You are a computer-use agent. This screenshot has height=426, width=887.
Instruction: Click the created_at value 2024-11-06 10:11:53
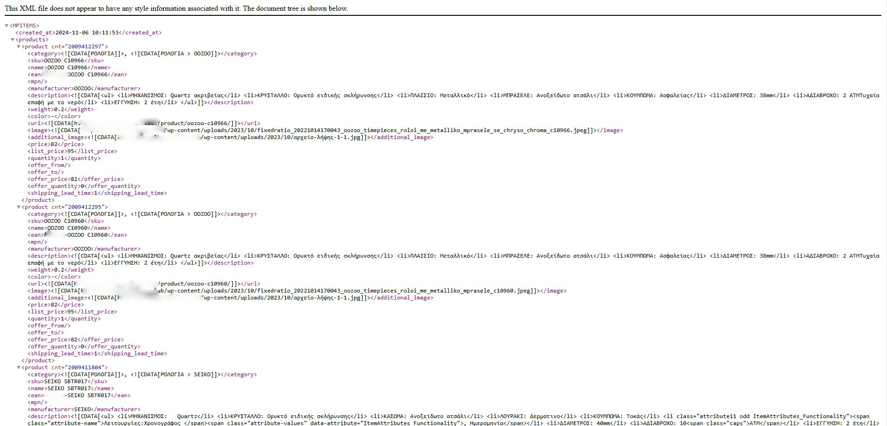(x=87, y=33)
